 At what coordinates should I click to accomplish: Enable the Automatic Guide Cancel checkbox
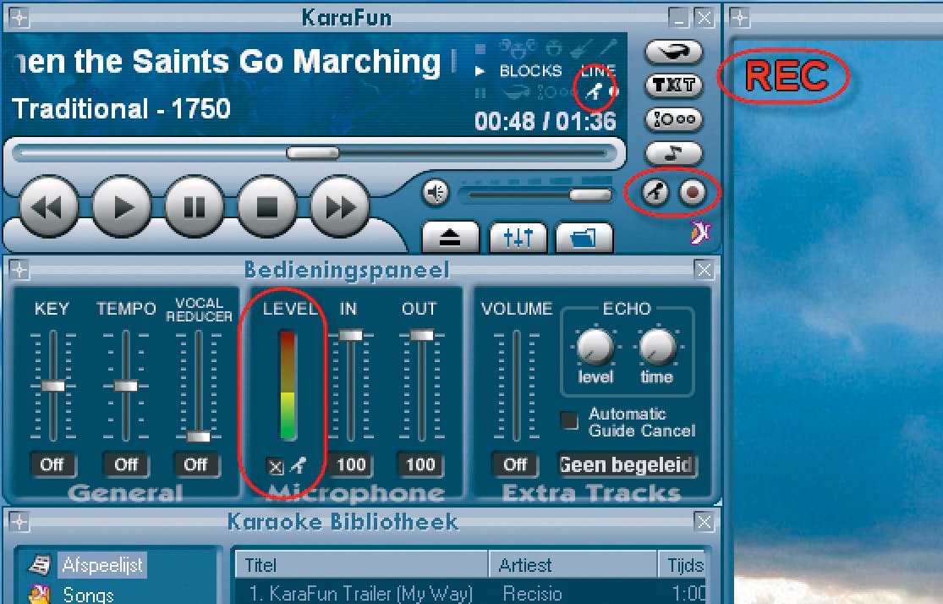[569, 420]
